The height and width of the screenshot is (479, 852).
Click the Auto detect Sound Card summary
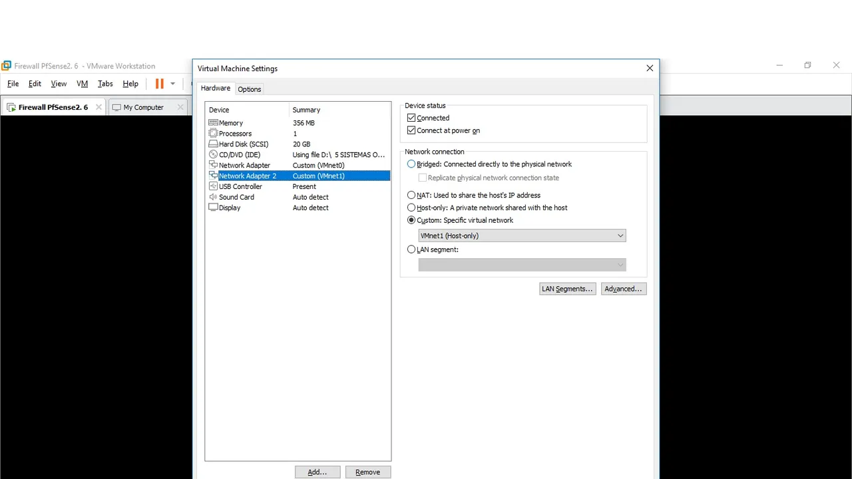coord(311,197)
